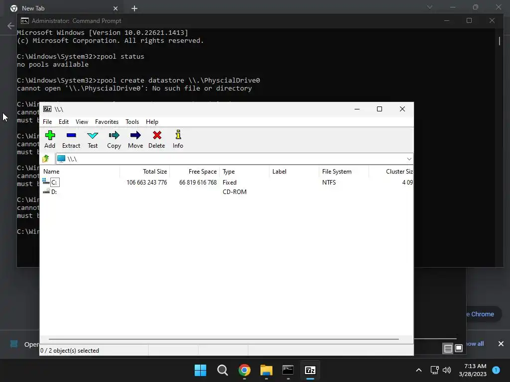This screenshot has height=382, width=510.
Task: Switch to Command Prompt taskbar icon
Action: (288, 370)
